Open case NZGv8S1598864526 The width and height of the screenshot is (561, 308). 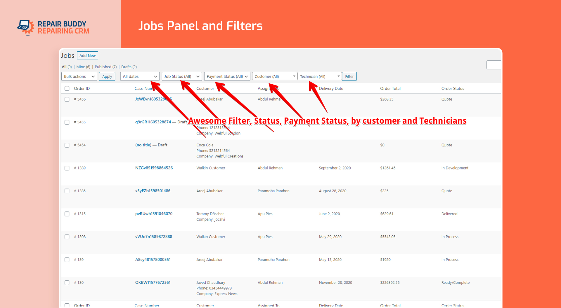(x=154, y=168)
